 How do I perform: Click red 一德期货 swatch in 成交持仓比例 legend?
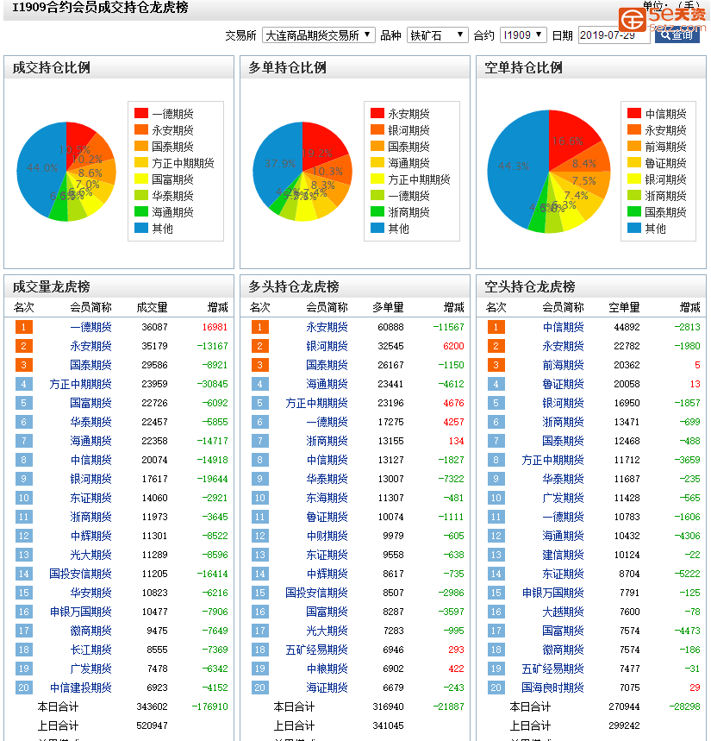point(141,113)
